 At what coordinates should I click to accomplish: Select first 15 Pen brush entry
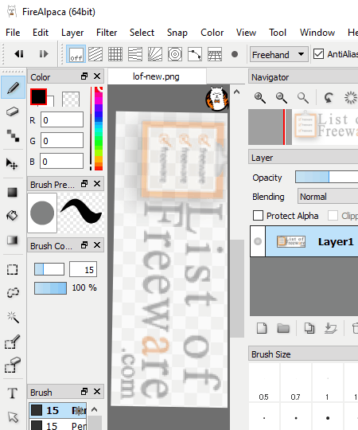click(58, 410)
